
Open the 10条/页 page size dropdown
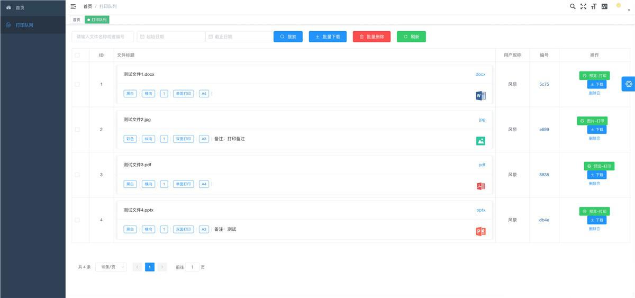111,267
